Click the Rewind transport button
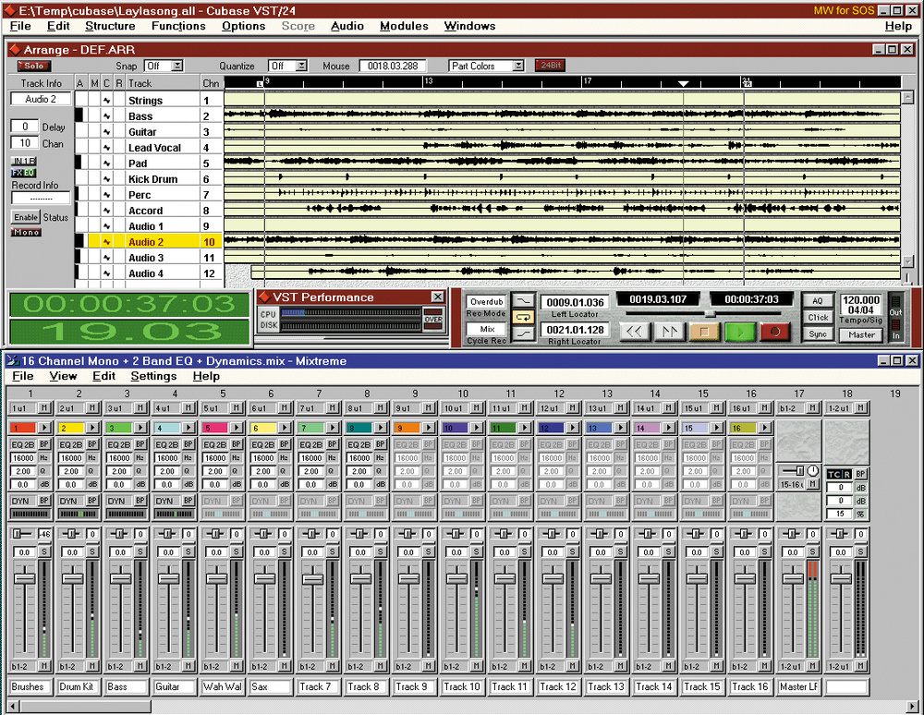Image resolution: width=924 pixels, height=715 pixels. point(633,331)
